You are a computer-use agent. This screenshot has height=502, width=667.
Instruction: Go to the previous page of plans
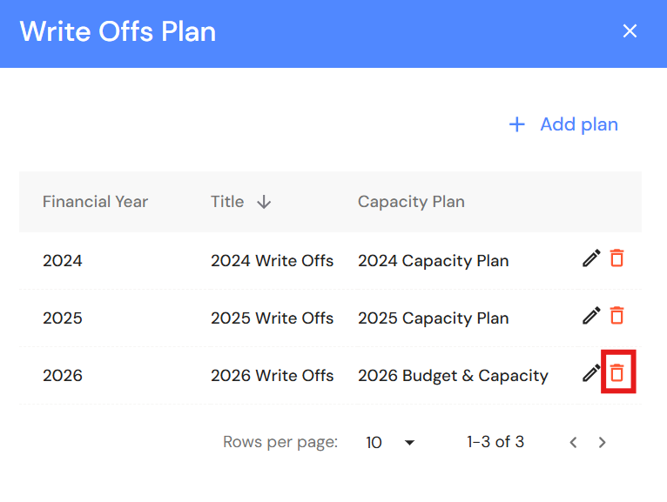[573, 442]
